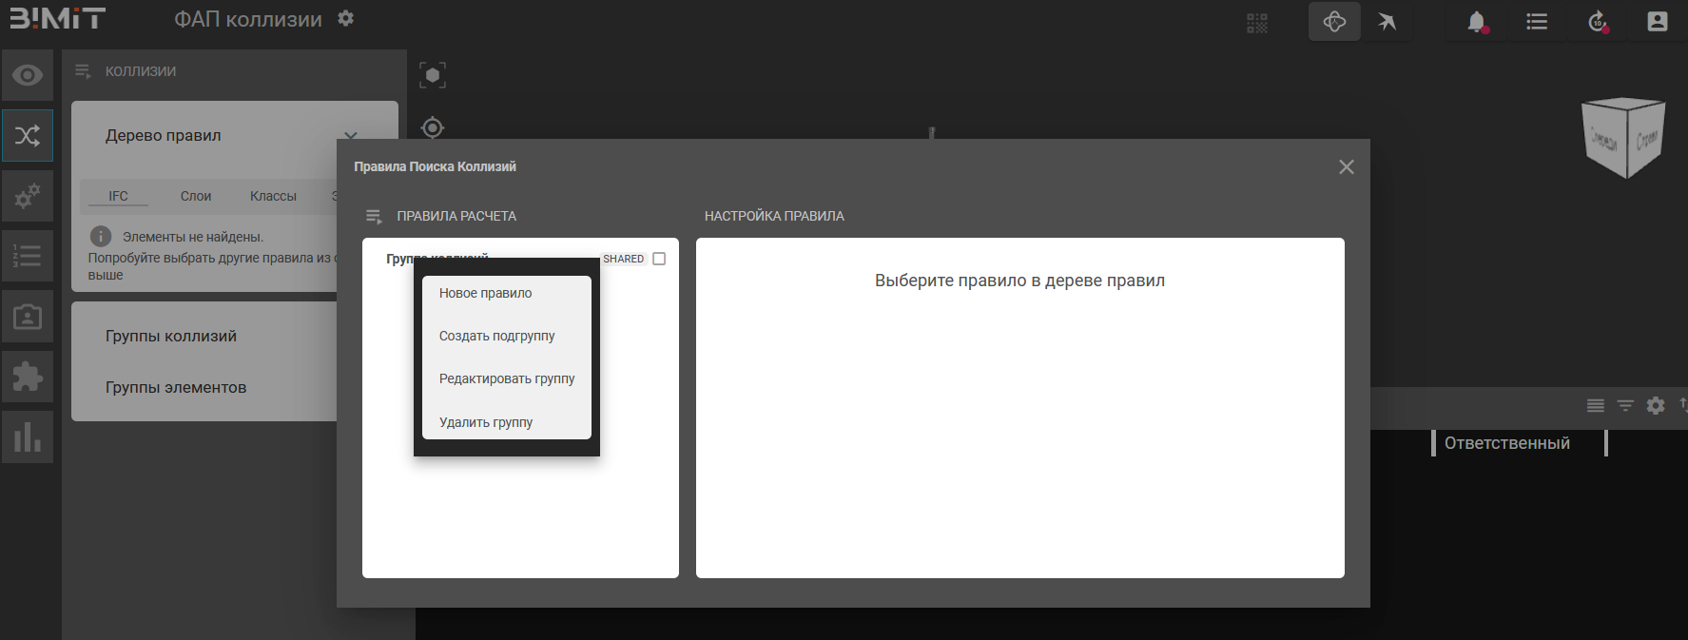1688x640 pixels.
Task: Open the bar chart statistics icon
Action: click(28, 437)
